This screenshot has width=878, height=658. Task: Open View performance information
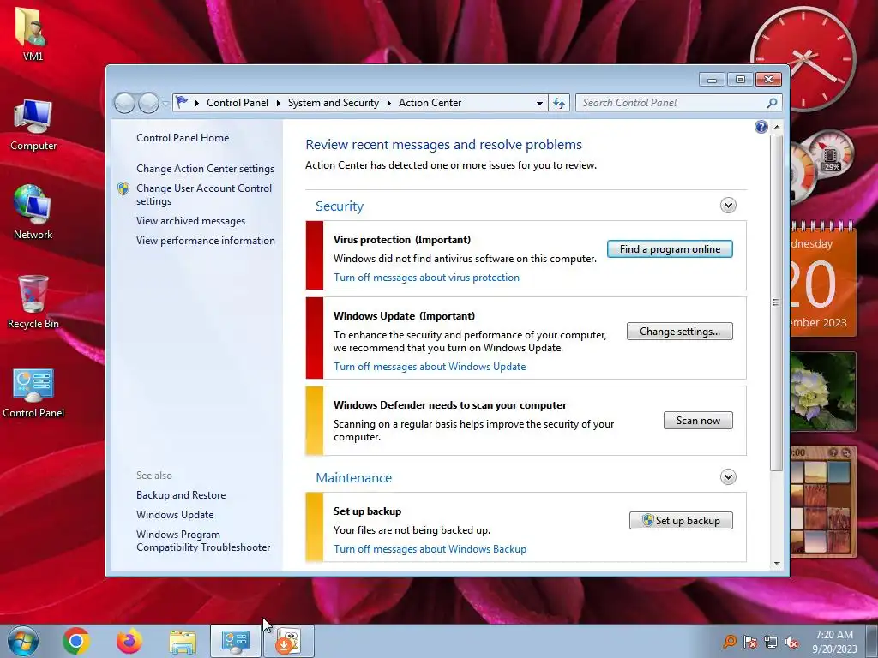coord(206,241)
